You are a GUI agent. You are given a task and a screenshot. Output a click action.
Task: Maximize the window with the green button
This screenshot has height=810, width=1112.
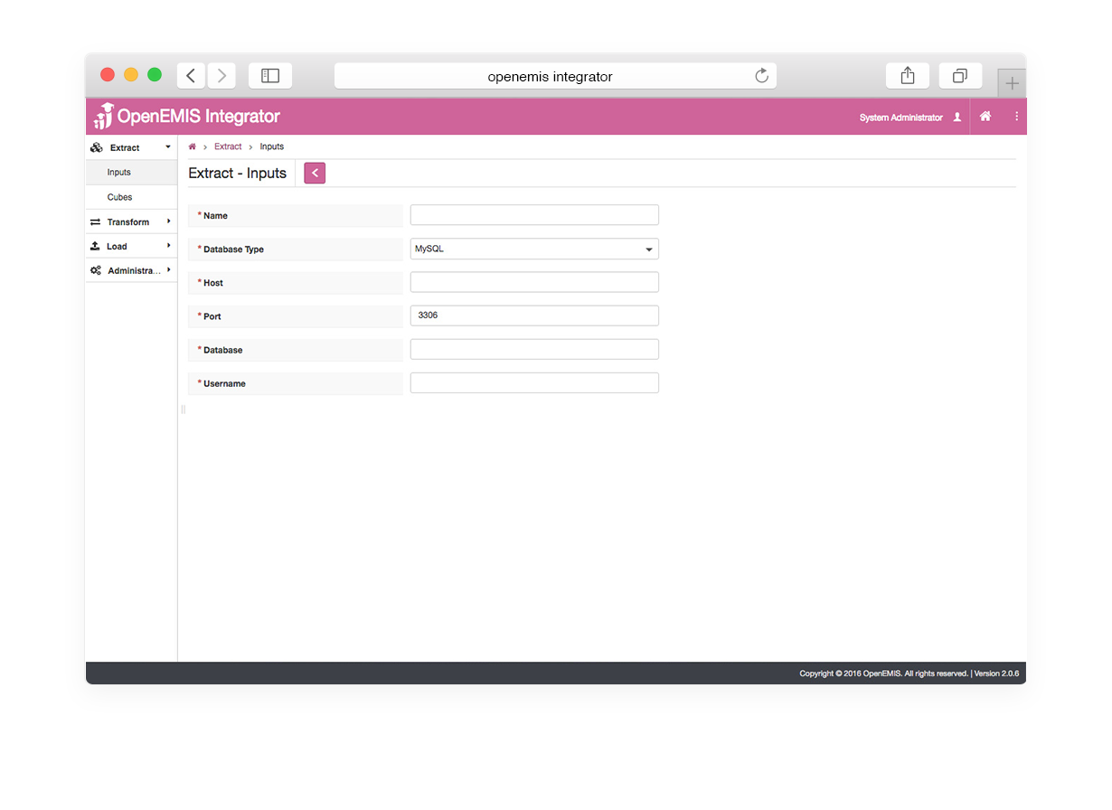(155, 75)
